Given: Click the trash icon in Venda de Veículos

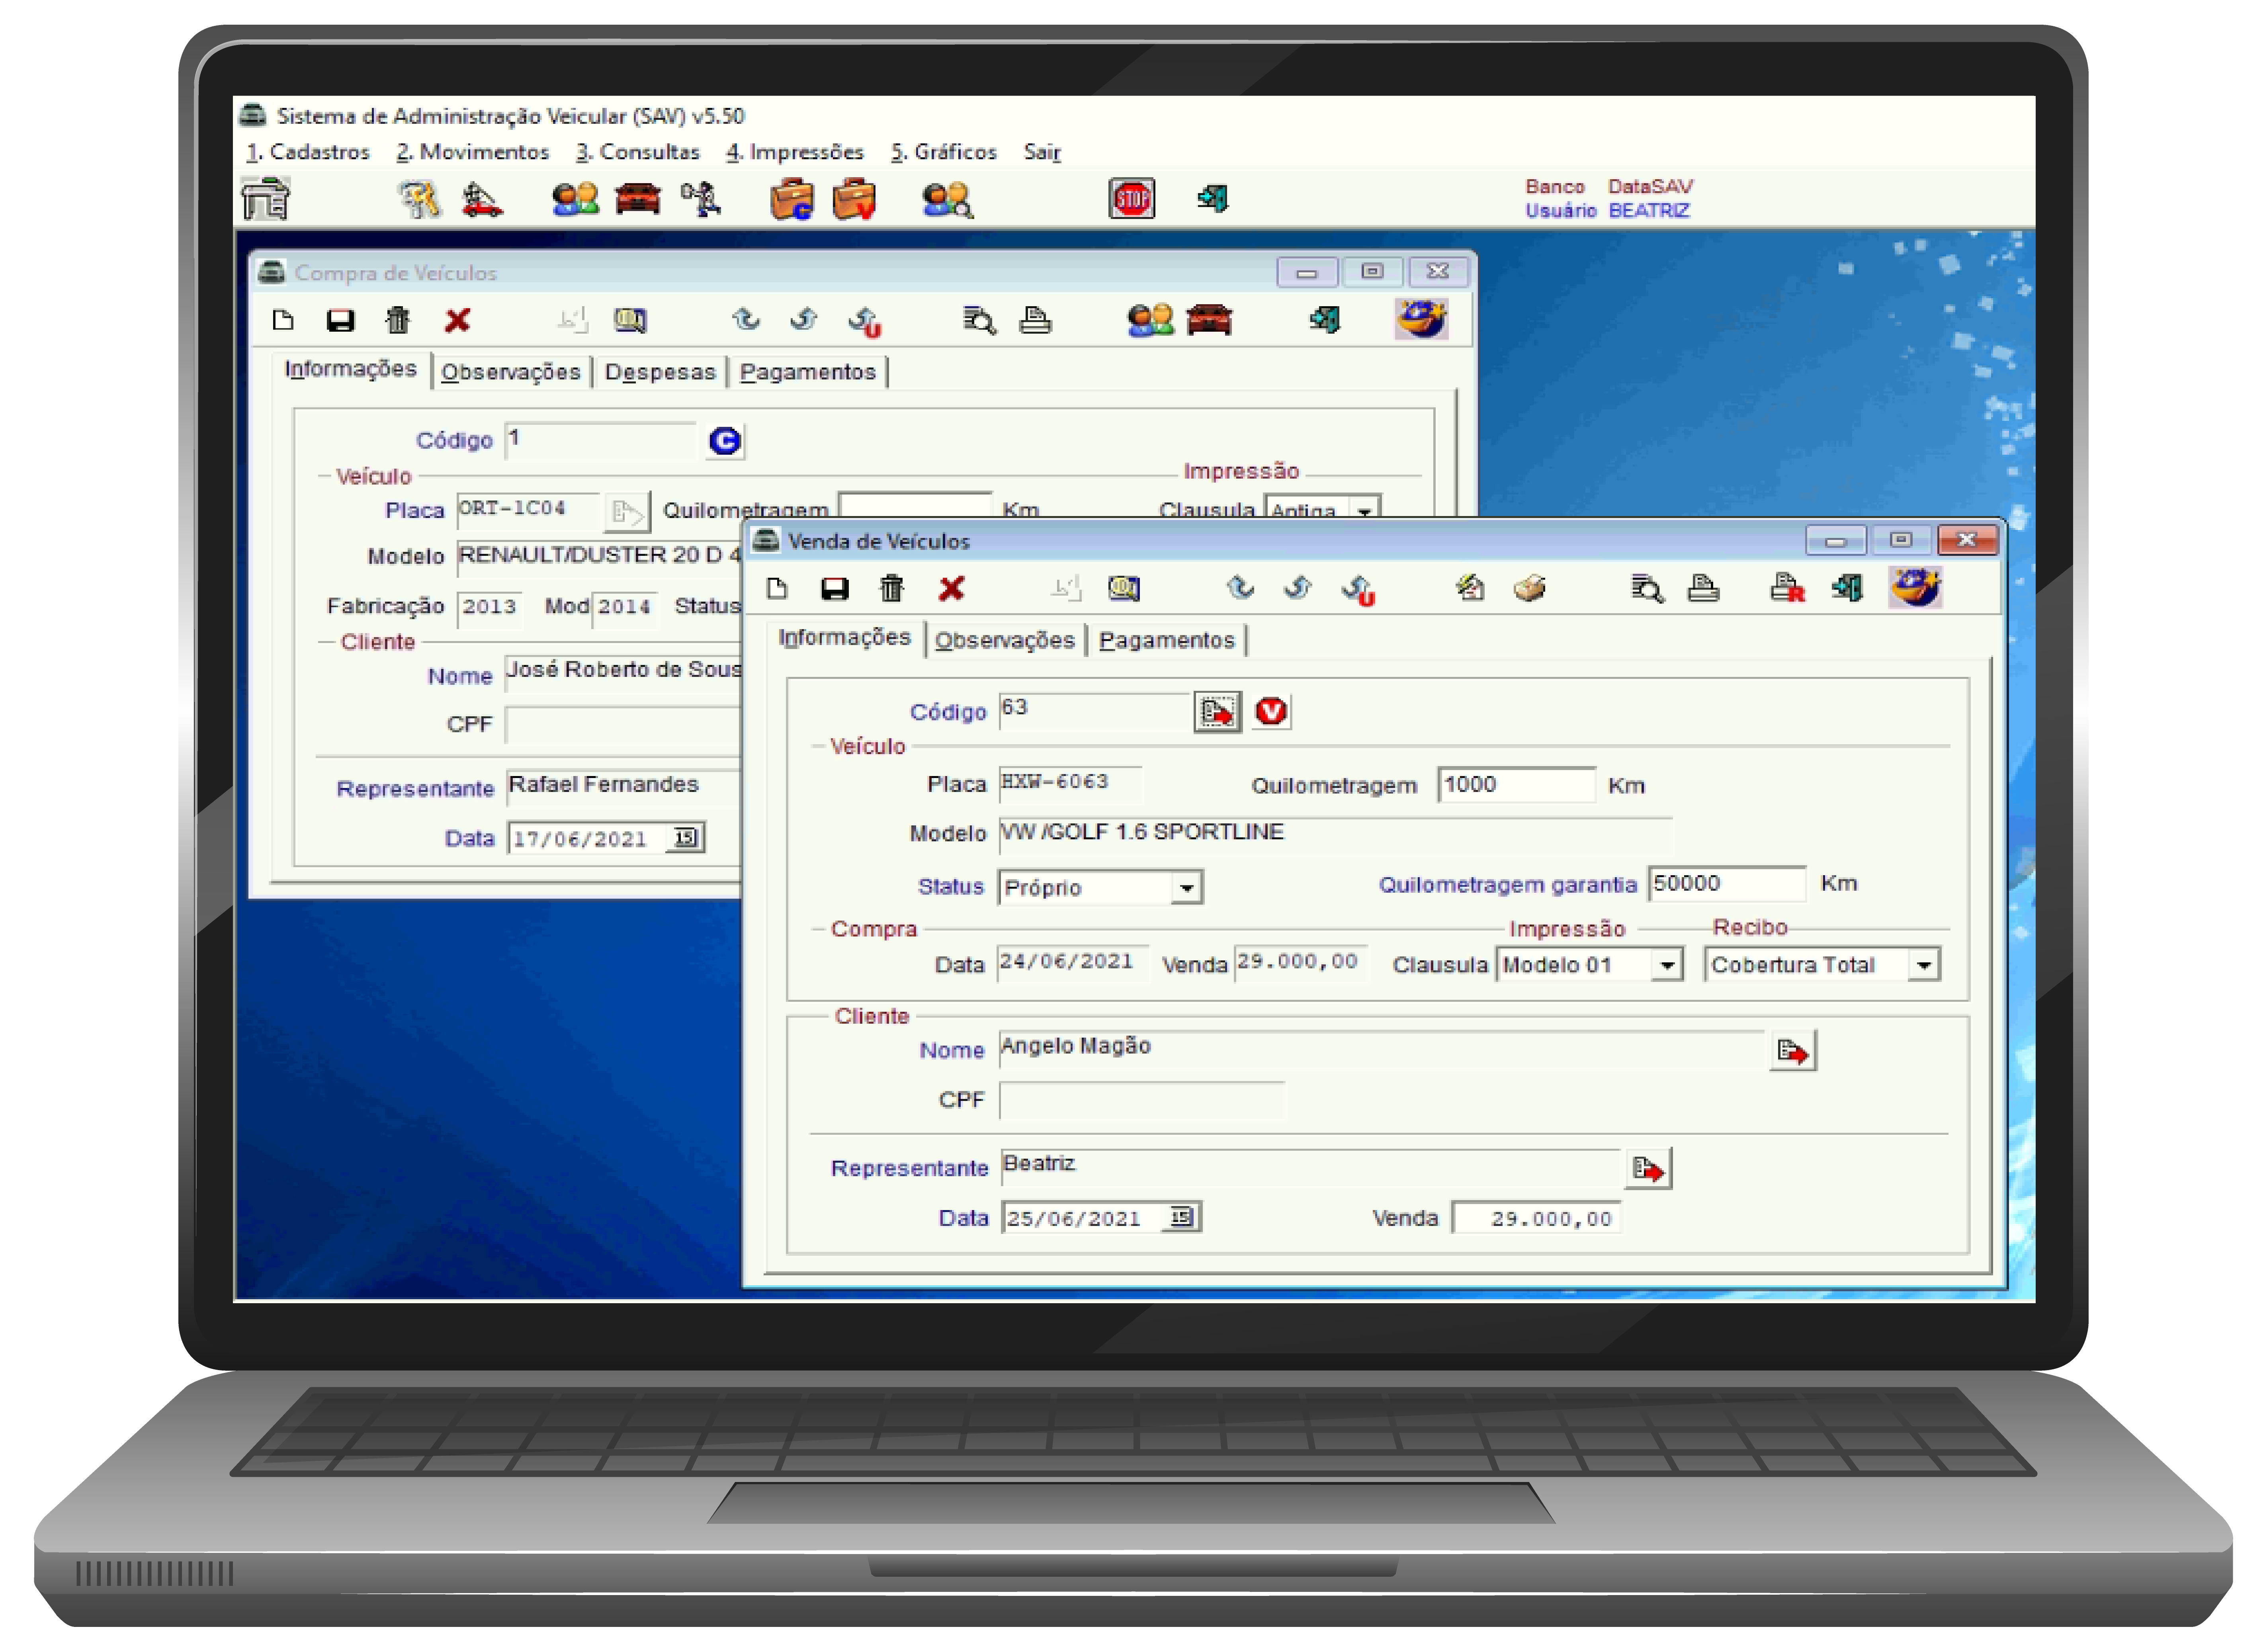Looking at the screenshot, I should pyautogui.click(x=892, y=588).
